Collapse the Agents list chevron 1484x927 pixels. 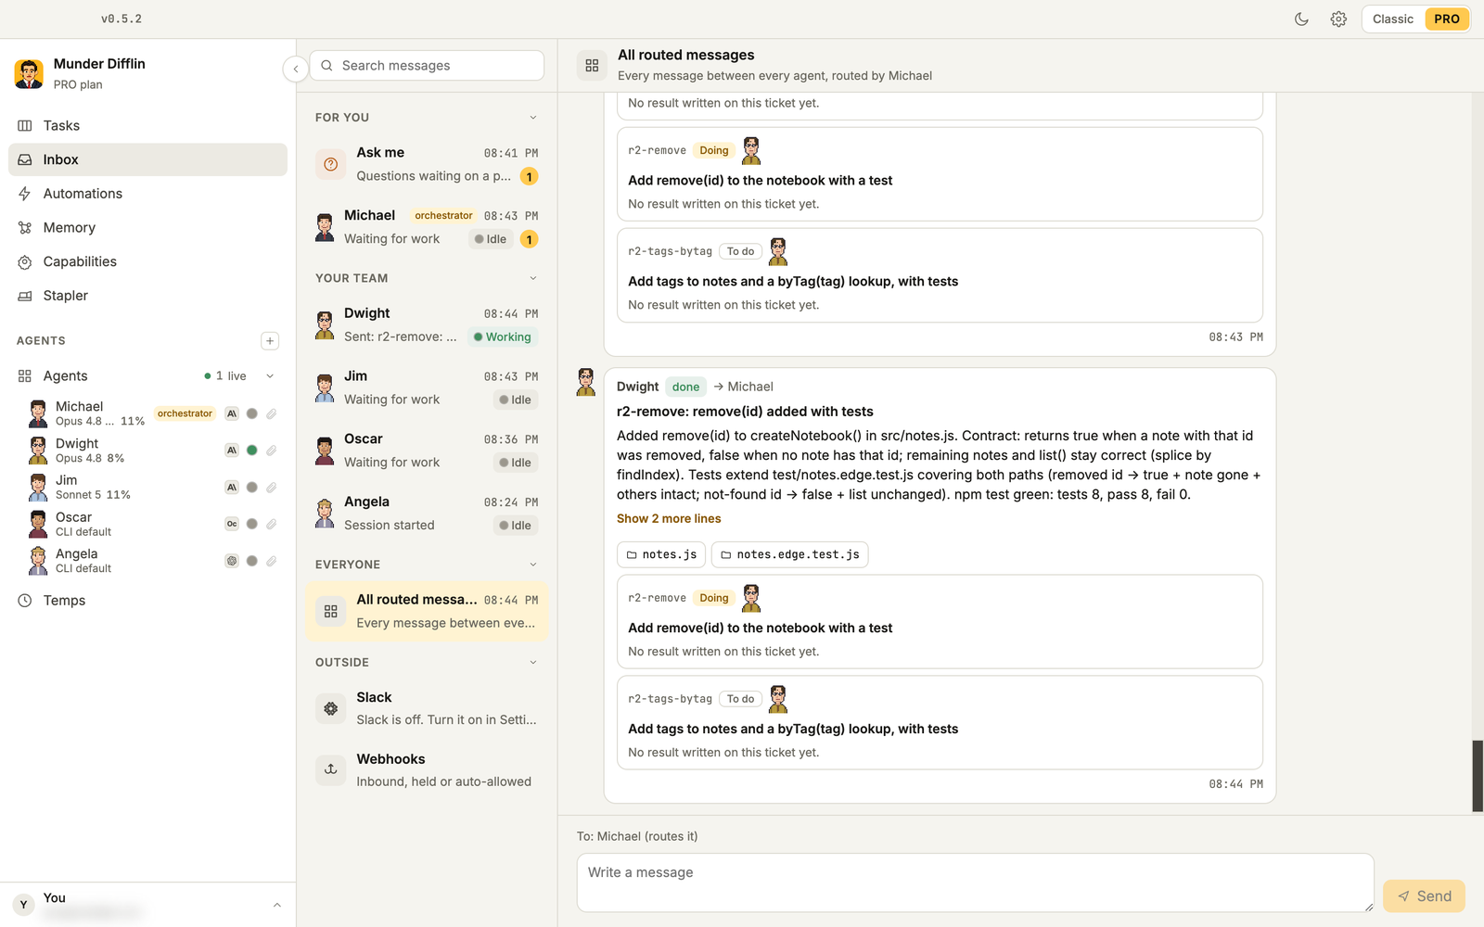(x=270, y=375)
